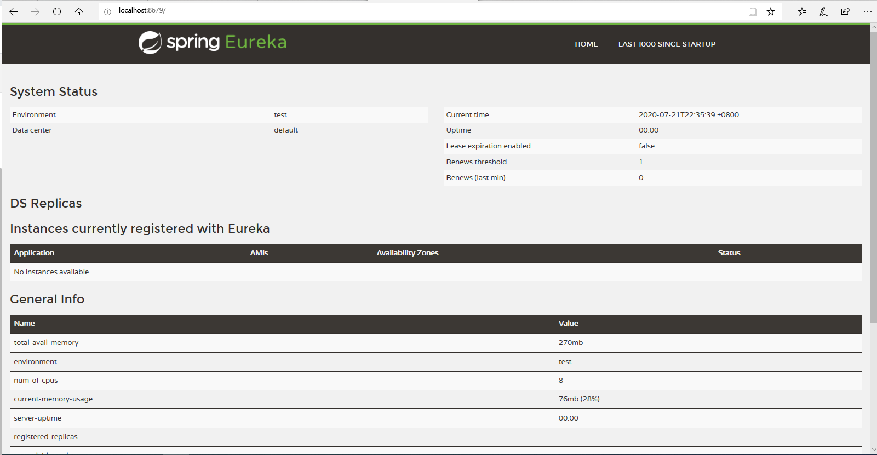Click the System Status heading
Image resolution: width=877 pixels, height=455 pixels.
54,91
